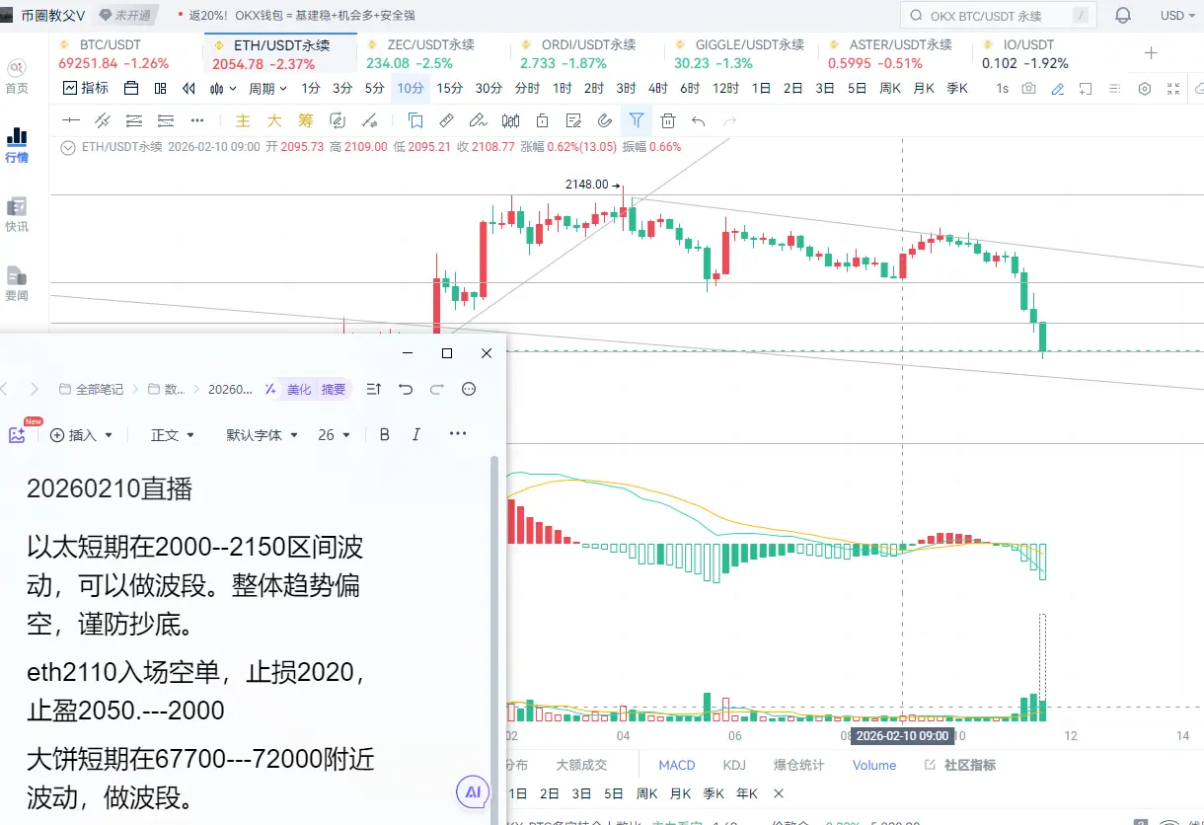Switch to the Volume indicator tab
This screenshot has width=1204, height=825.
coord(874,765)
